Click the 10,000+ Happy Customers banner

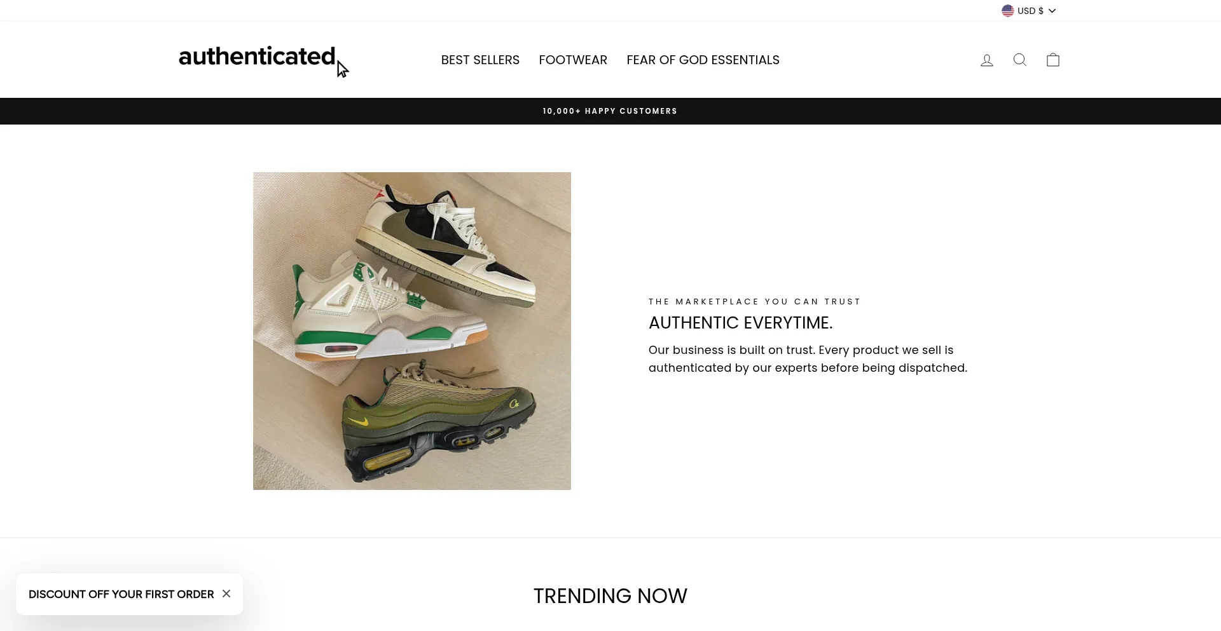point(610,111)
